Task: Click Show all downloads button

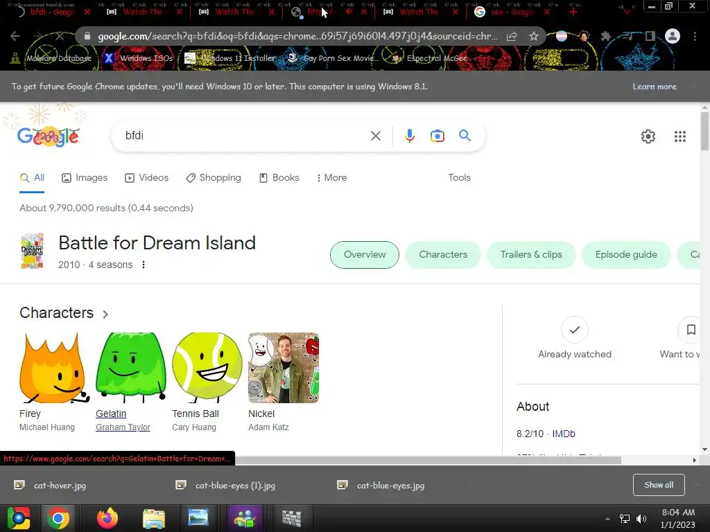Action: point(659,485)
